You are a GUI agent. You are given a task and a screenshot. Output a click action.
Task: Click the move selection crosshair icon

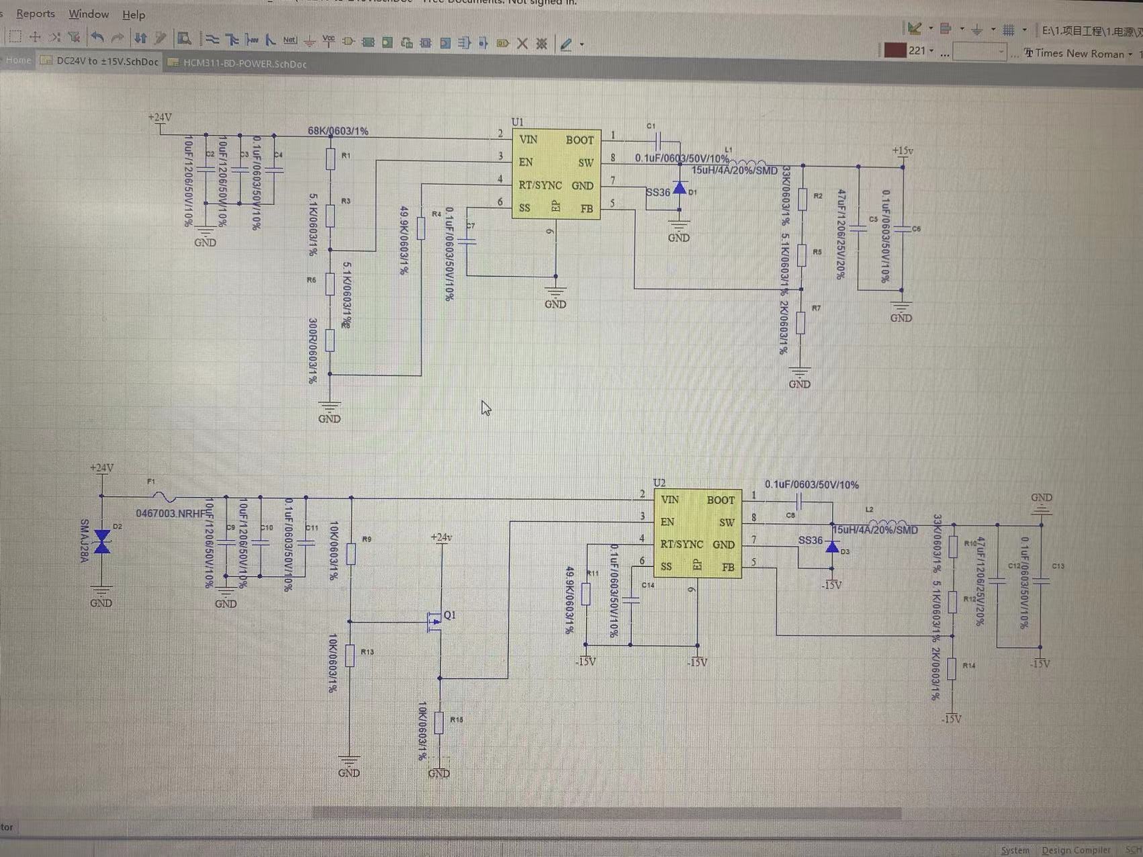pyautogui.click(x=35, y=37)
